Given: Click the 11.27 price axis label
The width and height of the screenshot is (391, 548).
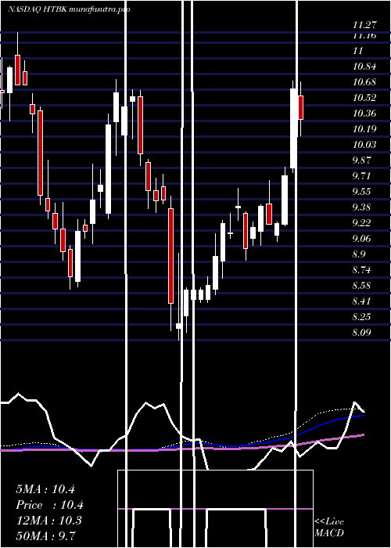Looking at the screenshot, I should [x=364, y=24].
